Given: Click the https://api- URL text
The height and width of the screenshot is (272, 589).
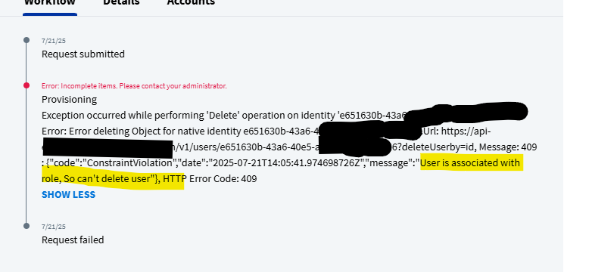Looking at the screenshot, I should (466, 131).
